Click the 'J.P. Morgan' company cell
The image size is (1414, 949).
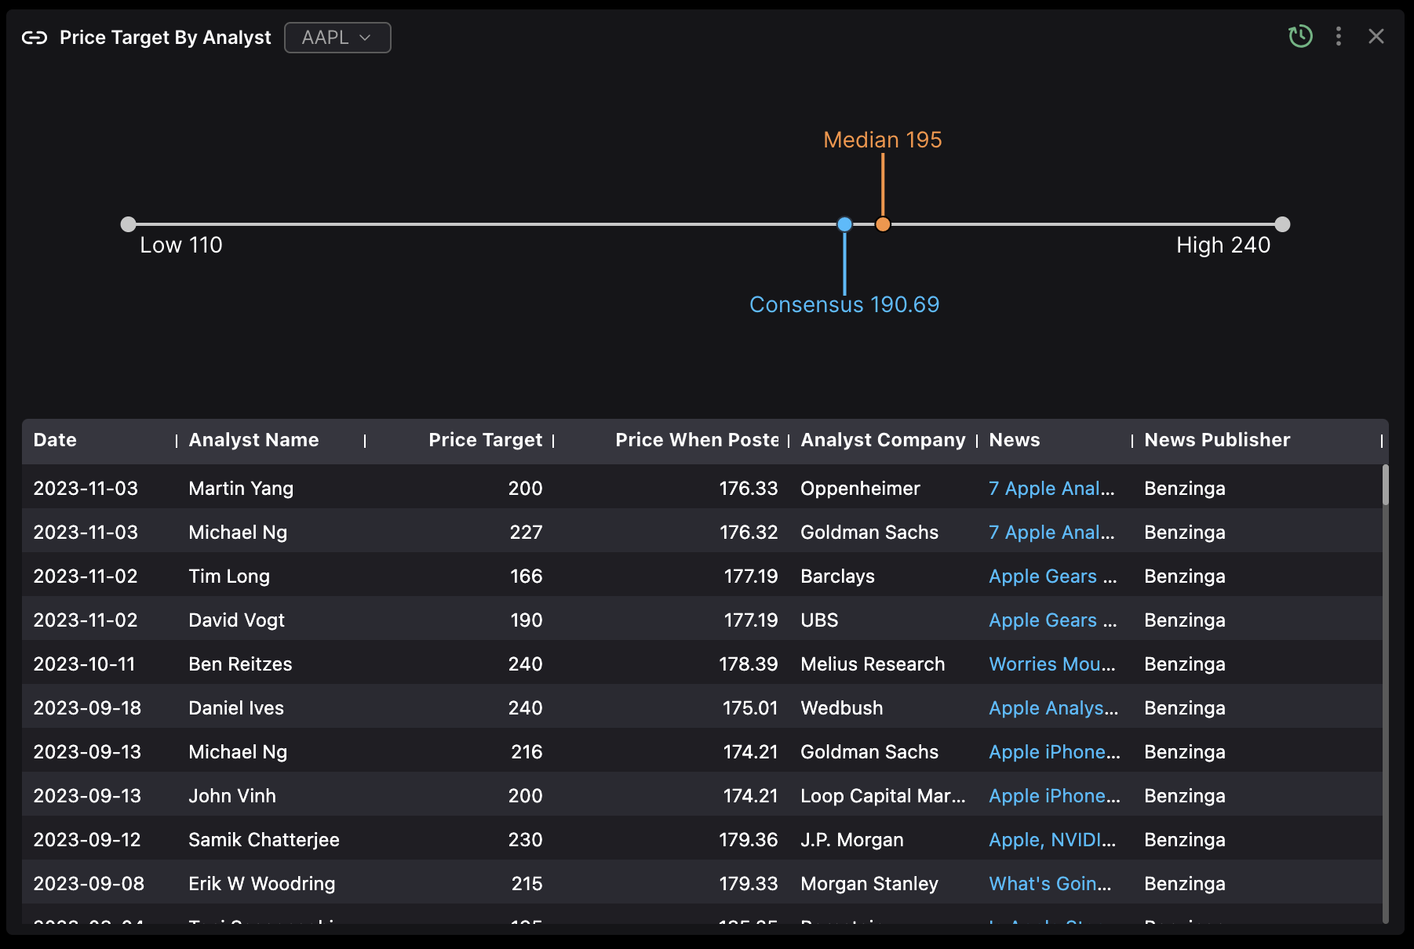852,840
